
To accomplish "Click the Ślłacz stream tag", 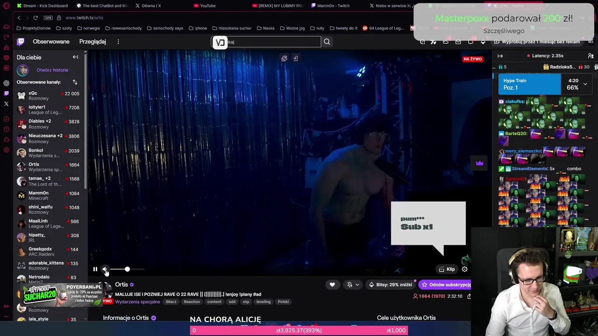I will click(171, 302).
